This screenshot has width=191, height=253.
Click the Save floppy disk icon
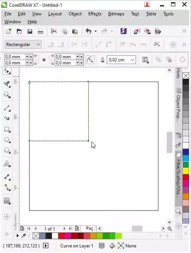point(30,31)
